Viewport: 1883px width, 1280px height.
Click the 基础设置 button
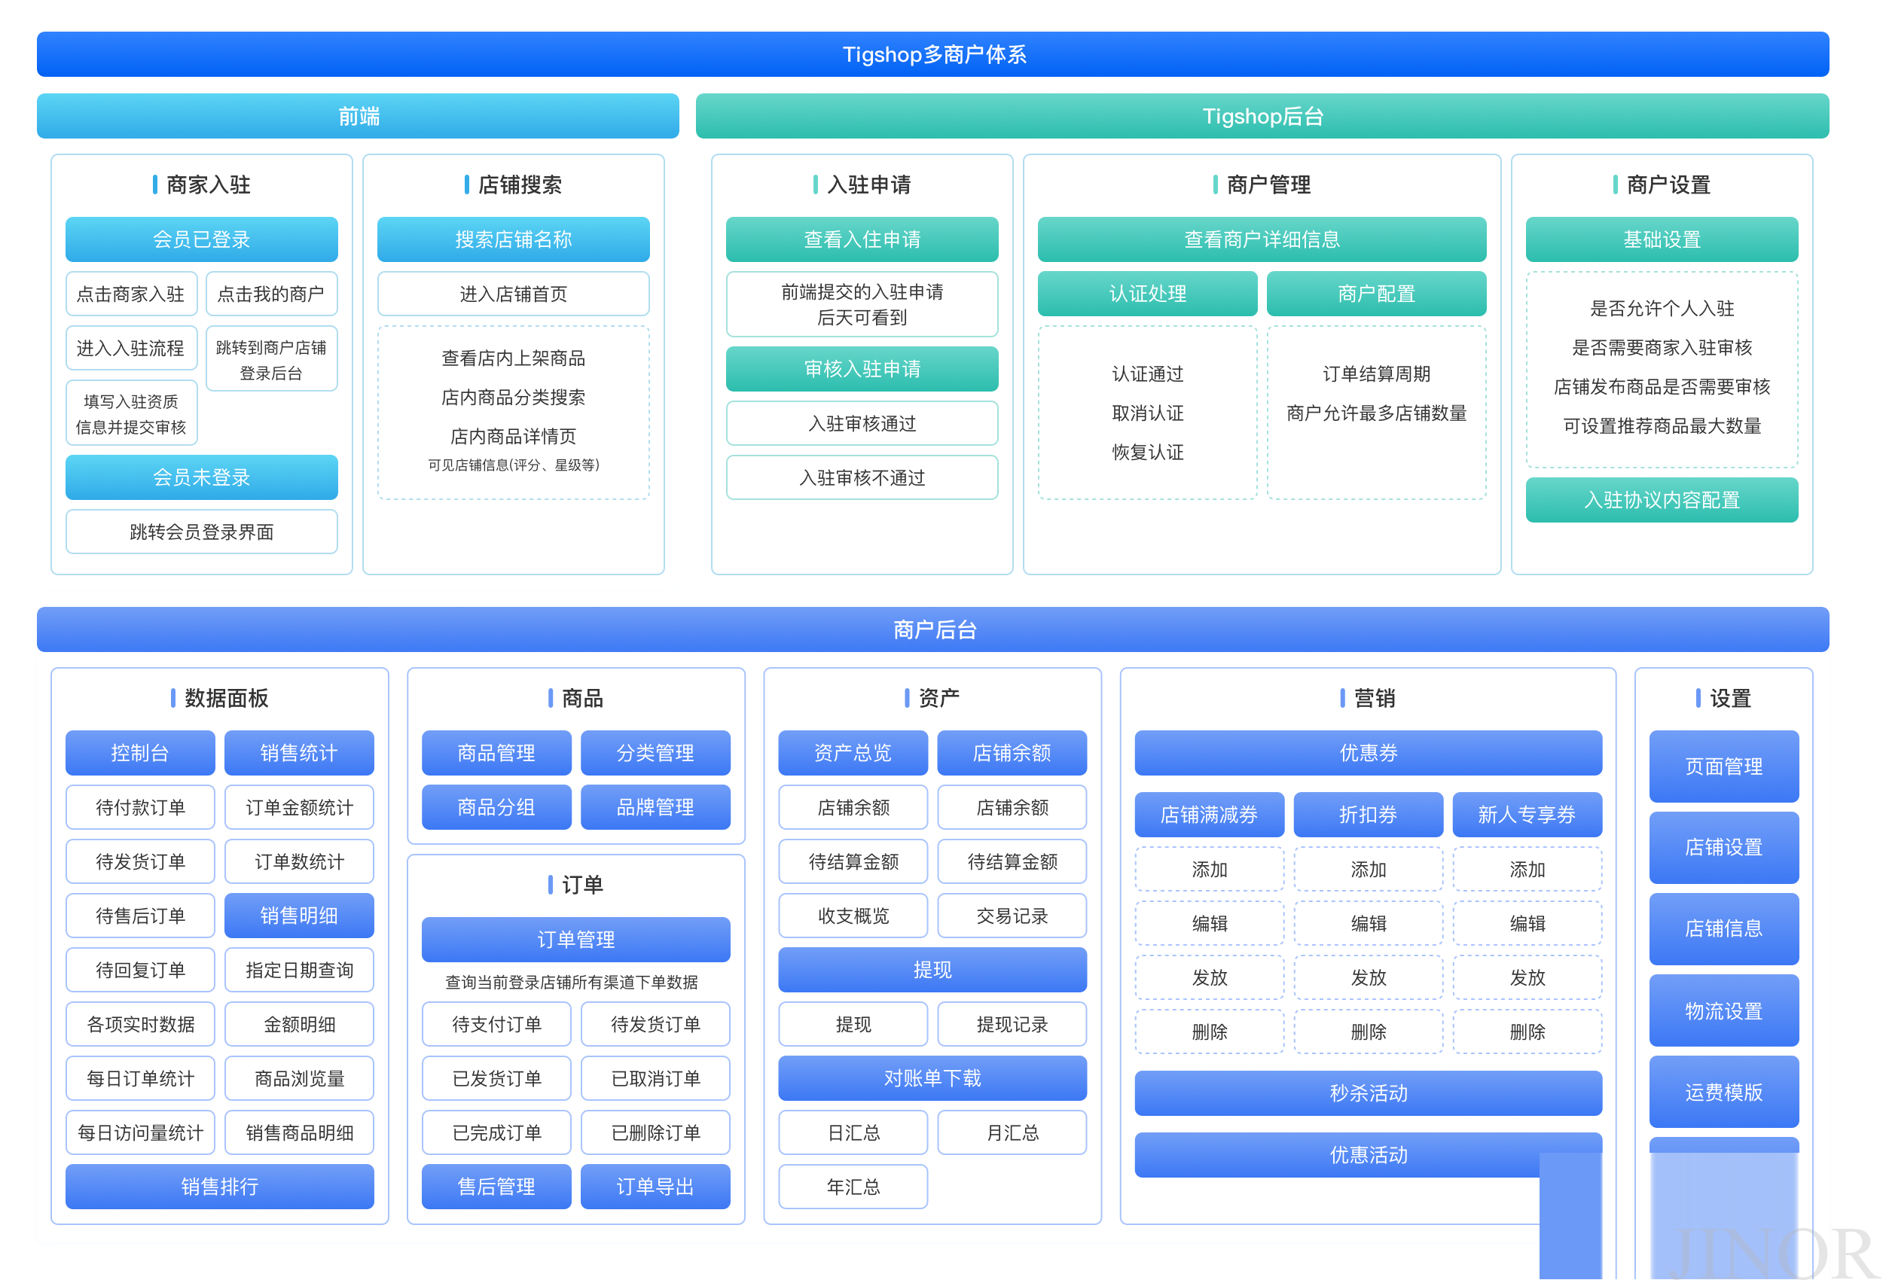coord(1662,239)
